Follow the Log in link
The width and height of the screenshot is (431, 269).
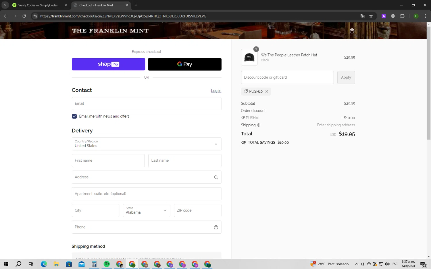point(216,91)
